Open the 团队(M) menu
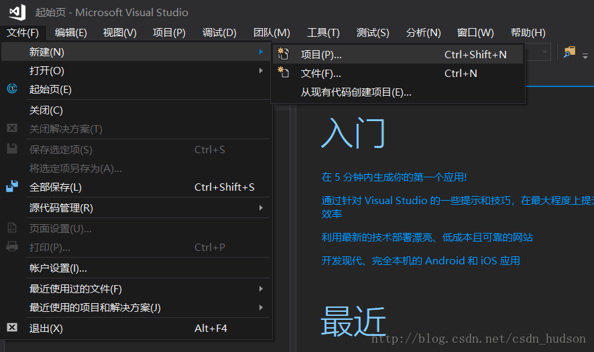Screen dimensions: 594x352 pyautogui.click(x=272, y=33)
